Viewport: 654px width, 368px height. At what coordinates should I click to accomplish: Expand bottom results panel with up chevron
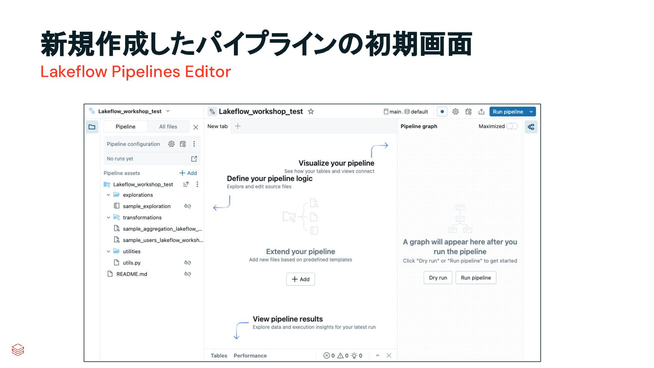pyautogui.click(x=377, y=355)
